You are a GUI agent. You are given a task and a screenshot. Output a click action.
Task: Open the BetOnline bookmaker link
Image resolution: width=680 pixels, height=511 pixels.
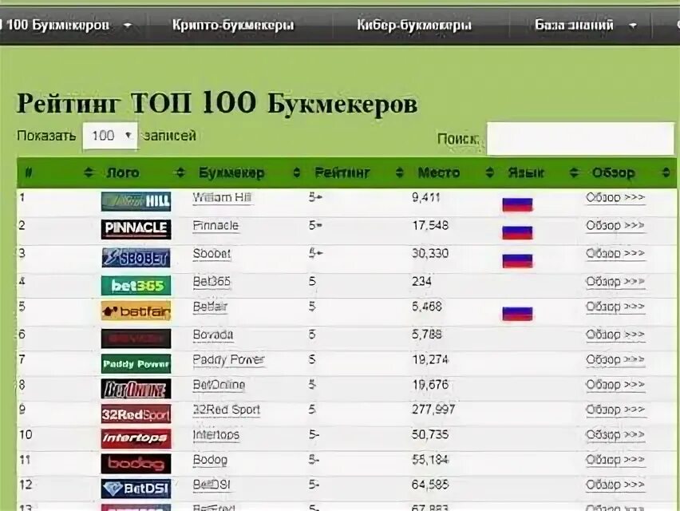(x=219, y=385)
